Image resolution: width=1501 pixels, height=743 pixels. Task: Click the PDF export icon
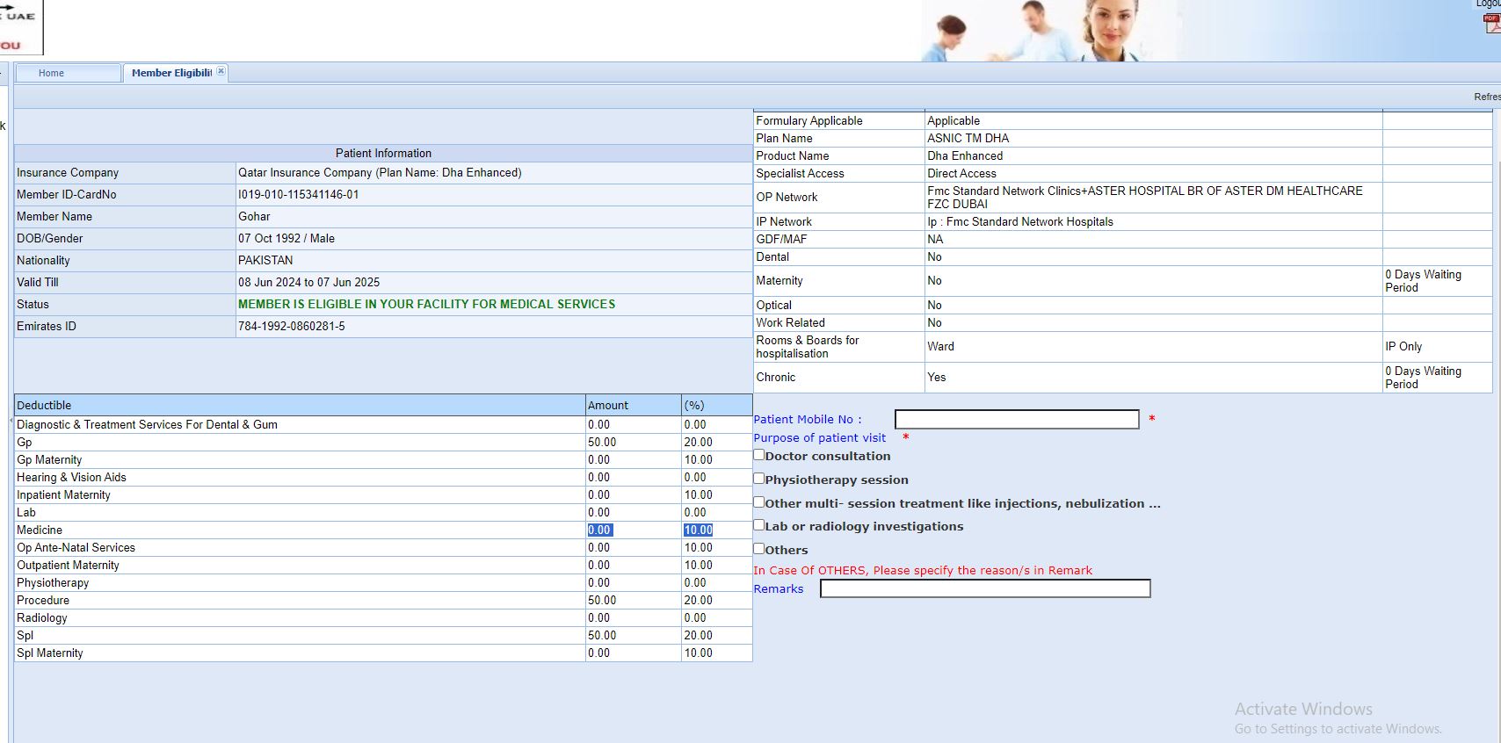(1491, 24)
